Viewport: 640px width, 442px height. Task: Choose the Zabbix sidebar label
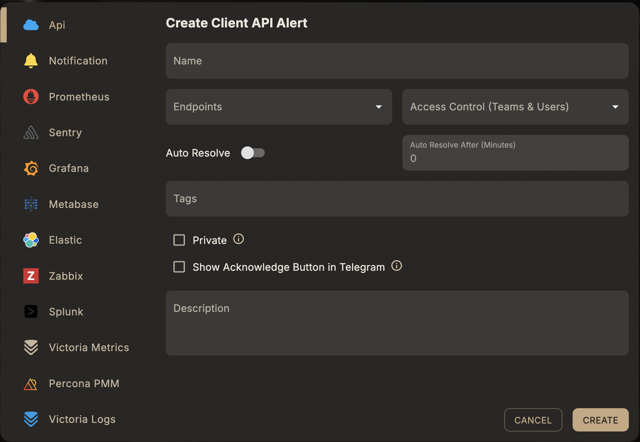(66, 276)
